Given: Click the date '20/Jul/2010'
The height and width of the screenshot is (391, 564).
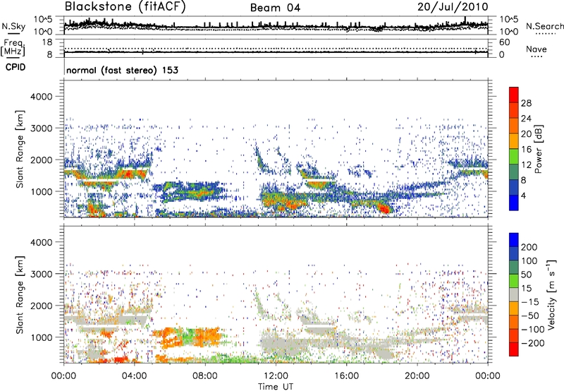Looking at the screenshot, I should (453, 7).
